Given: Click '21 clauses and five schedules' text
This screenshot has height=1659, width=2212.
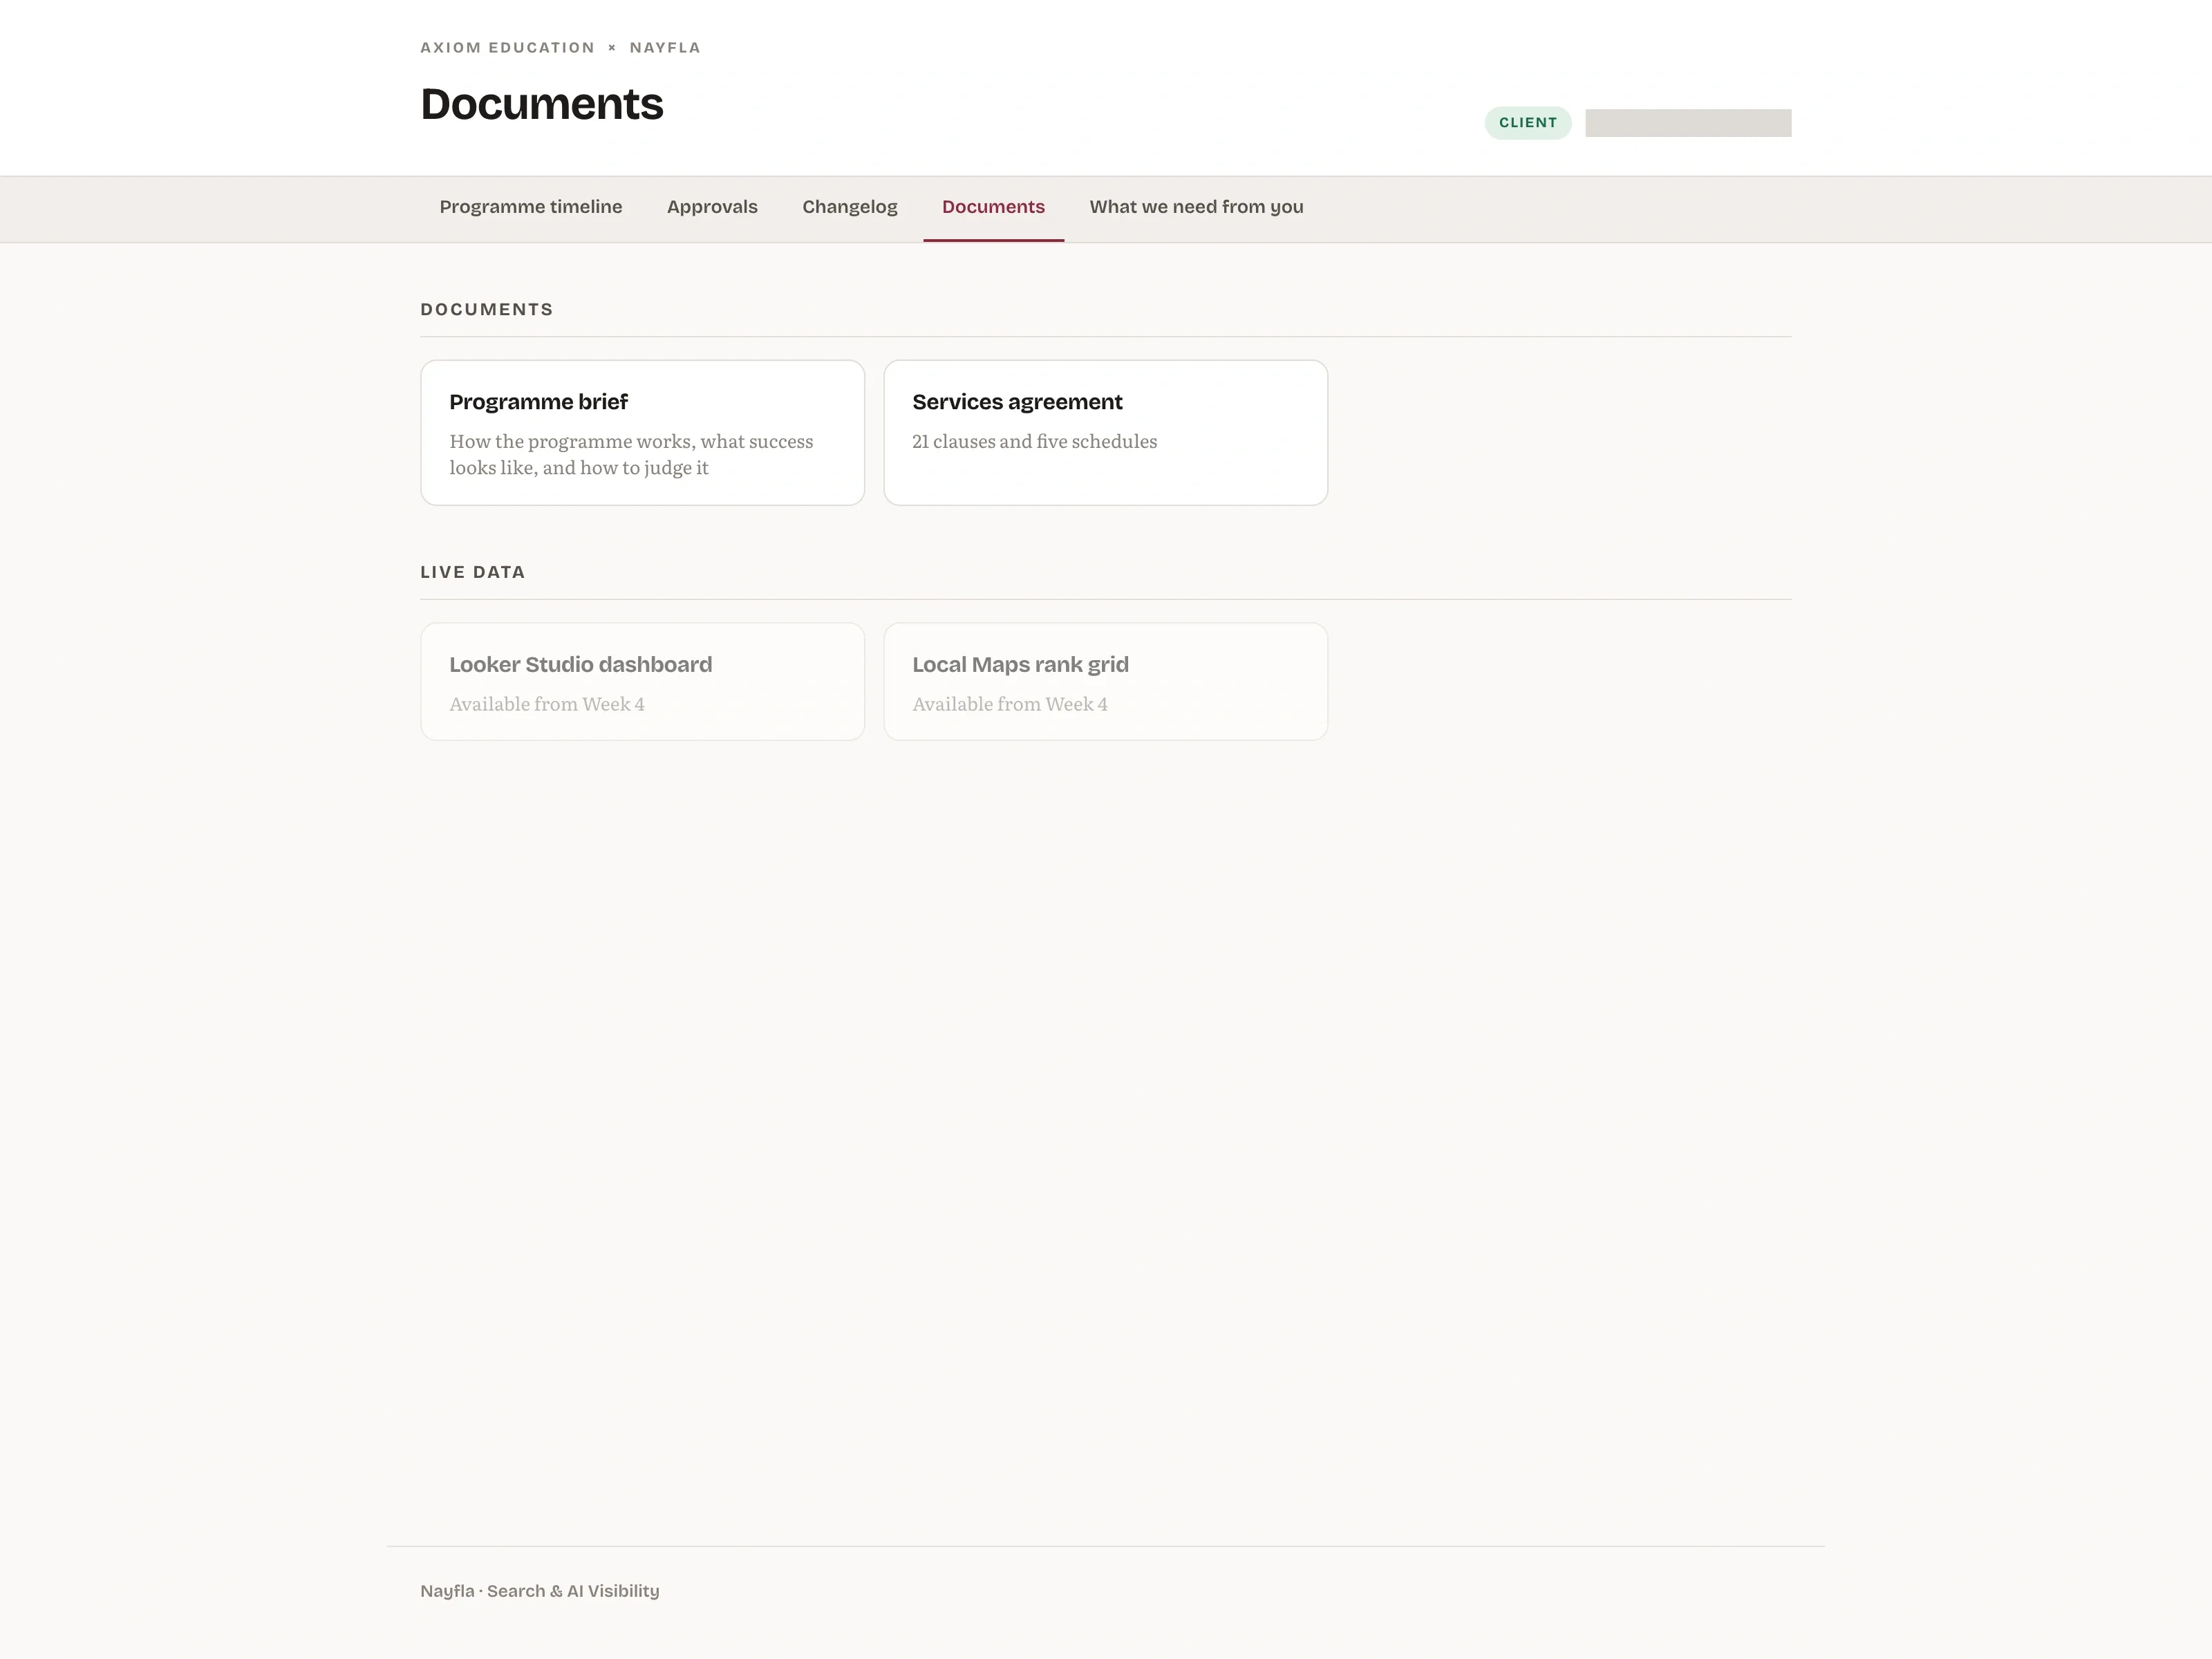Looking at the screenshot, I should 1034,441.
